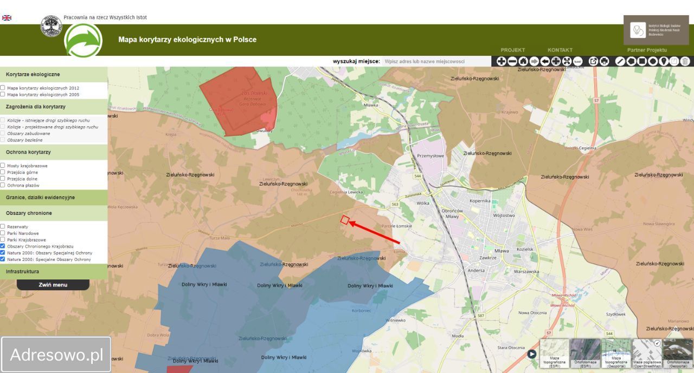Show the full map extent
The height and width of the screenshot is (373, 694).
(567, 61)
